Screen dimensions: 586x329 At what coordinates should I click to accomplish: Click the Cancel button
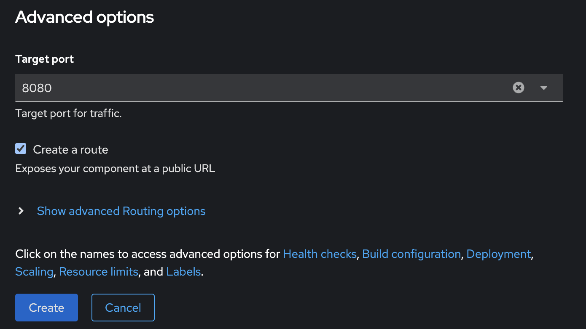click(x=123, y=308)
